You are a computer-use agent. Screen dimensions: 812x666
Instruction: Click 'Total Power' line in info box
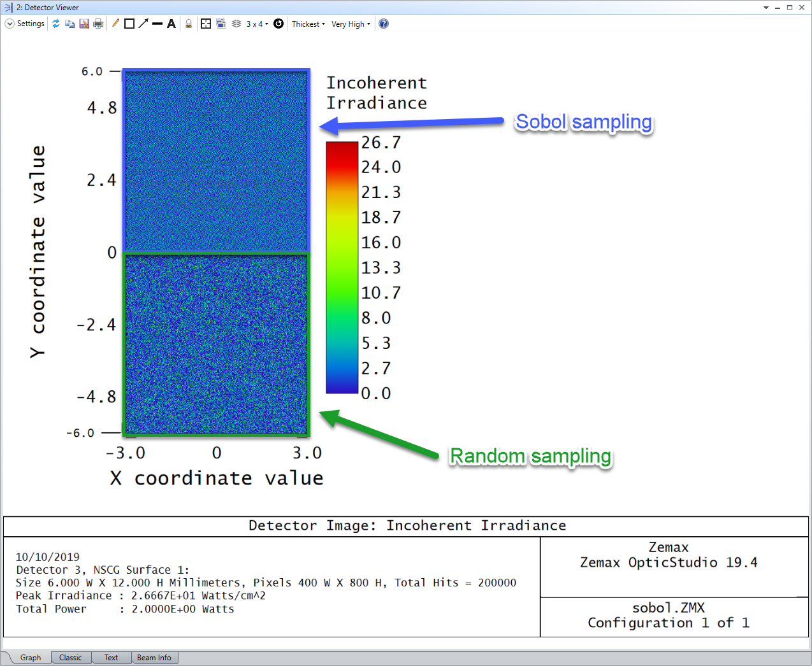(125, 609)
